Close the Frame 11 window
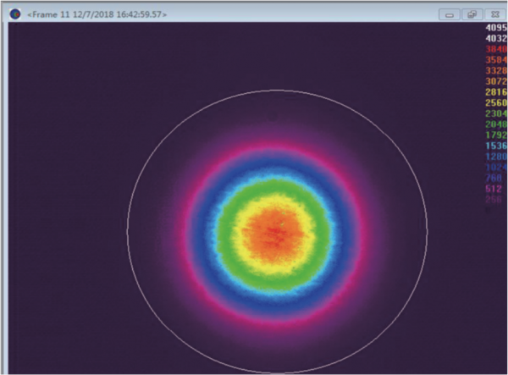Image resolution: width=508 pixels, height=375 pixels. tap(494, 14)
